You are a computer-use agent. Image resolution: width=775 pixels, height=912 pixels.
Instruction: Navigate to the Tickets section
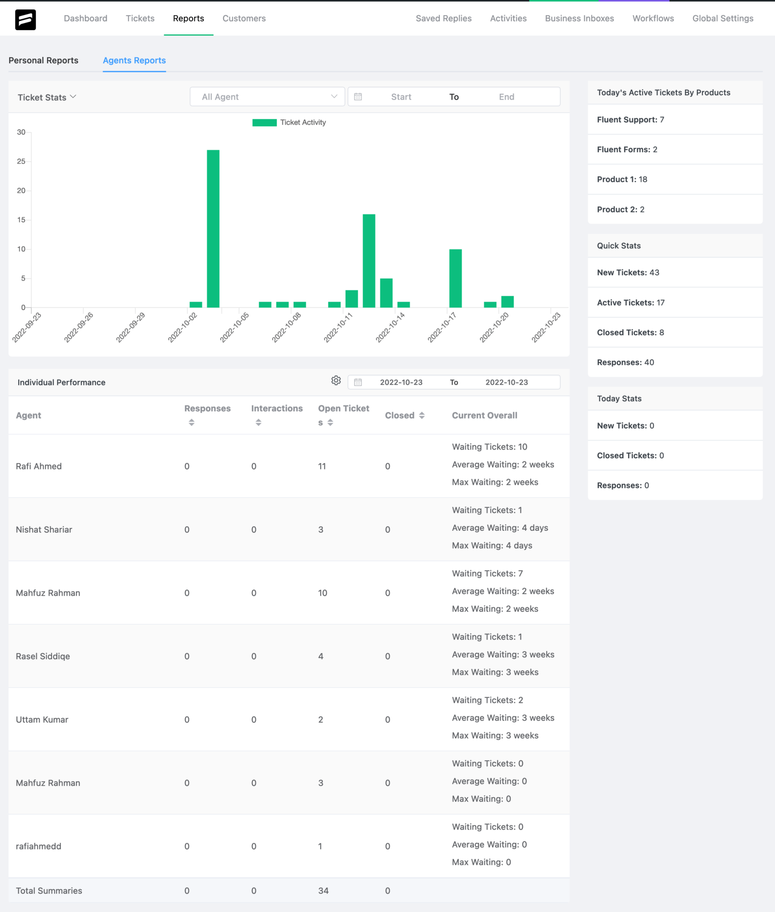(140, 18)
